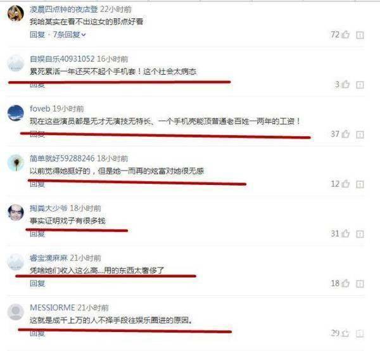Like MESSIORME's comment
380x351 pixels.
pyautogui.click(x=345, y=333)
